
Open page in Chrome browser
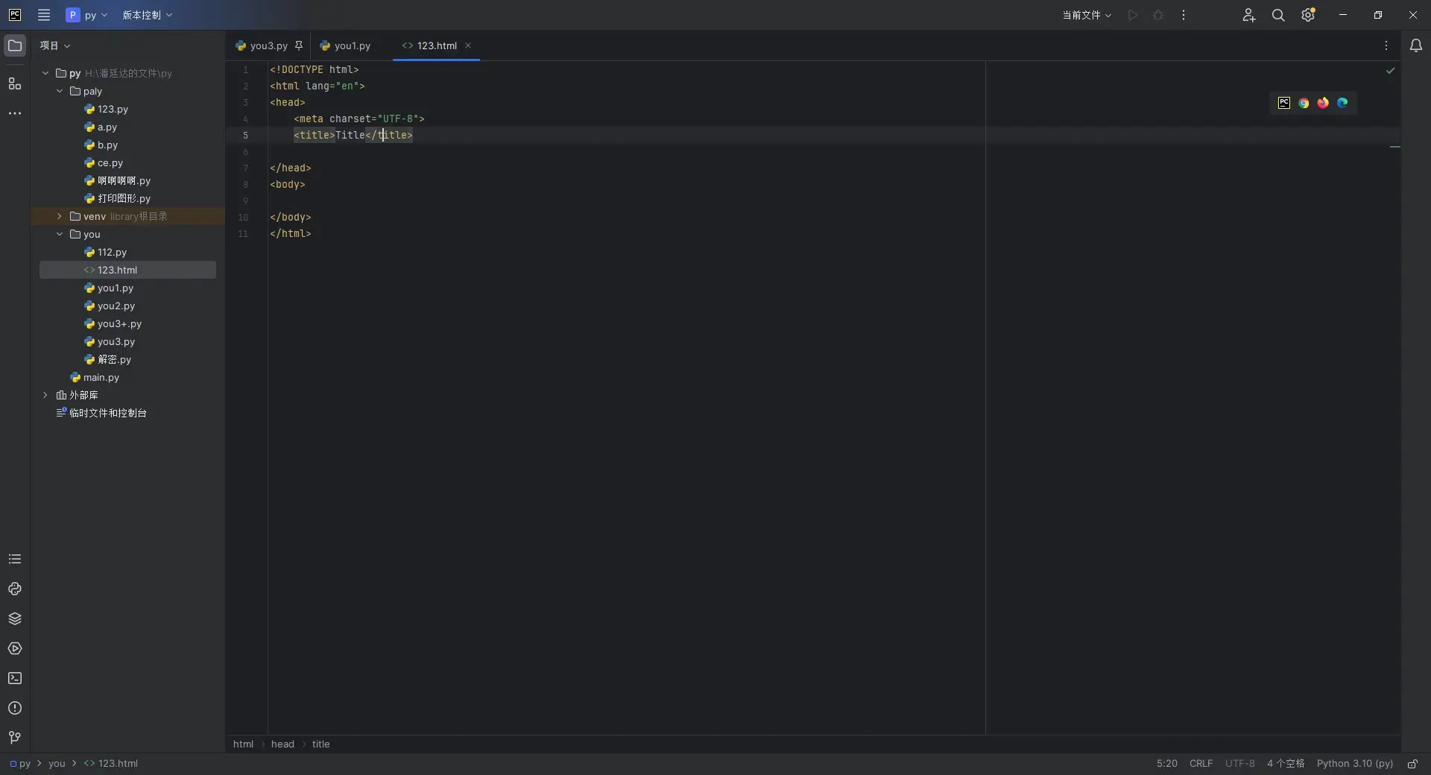pyautogui.click(x=1304, y=103)
